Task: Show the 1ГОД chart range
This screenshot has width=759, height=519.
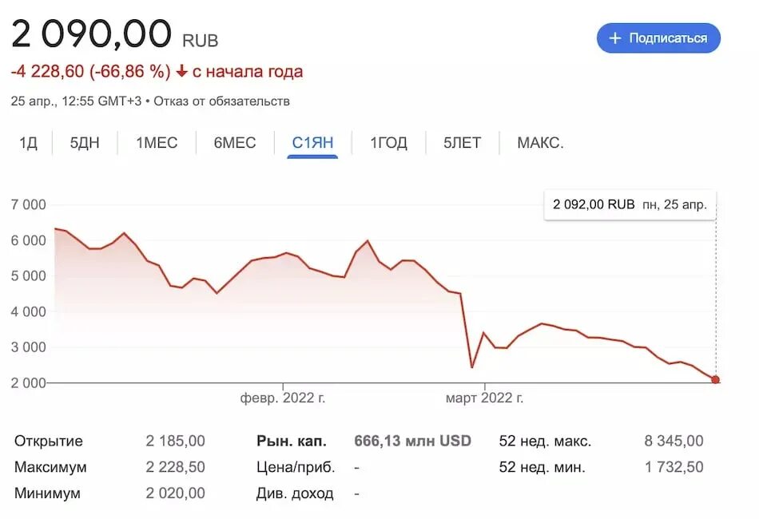Action: pos(389,143)
